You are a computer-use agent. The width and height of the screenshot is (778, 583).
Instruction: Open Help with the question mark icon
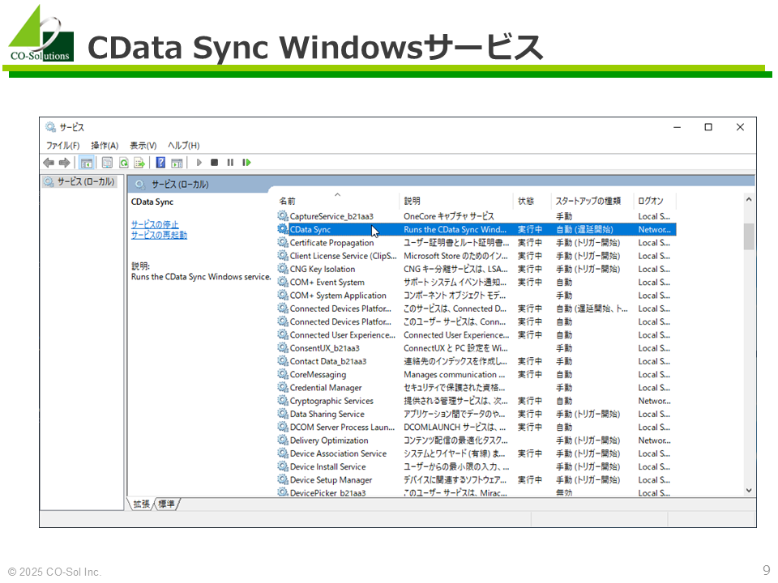click(x=160, y=163)
